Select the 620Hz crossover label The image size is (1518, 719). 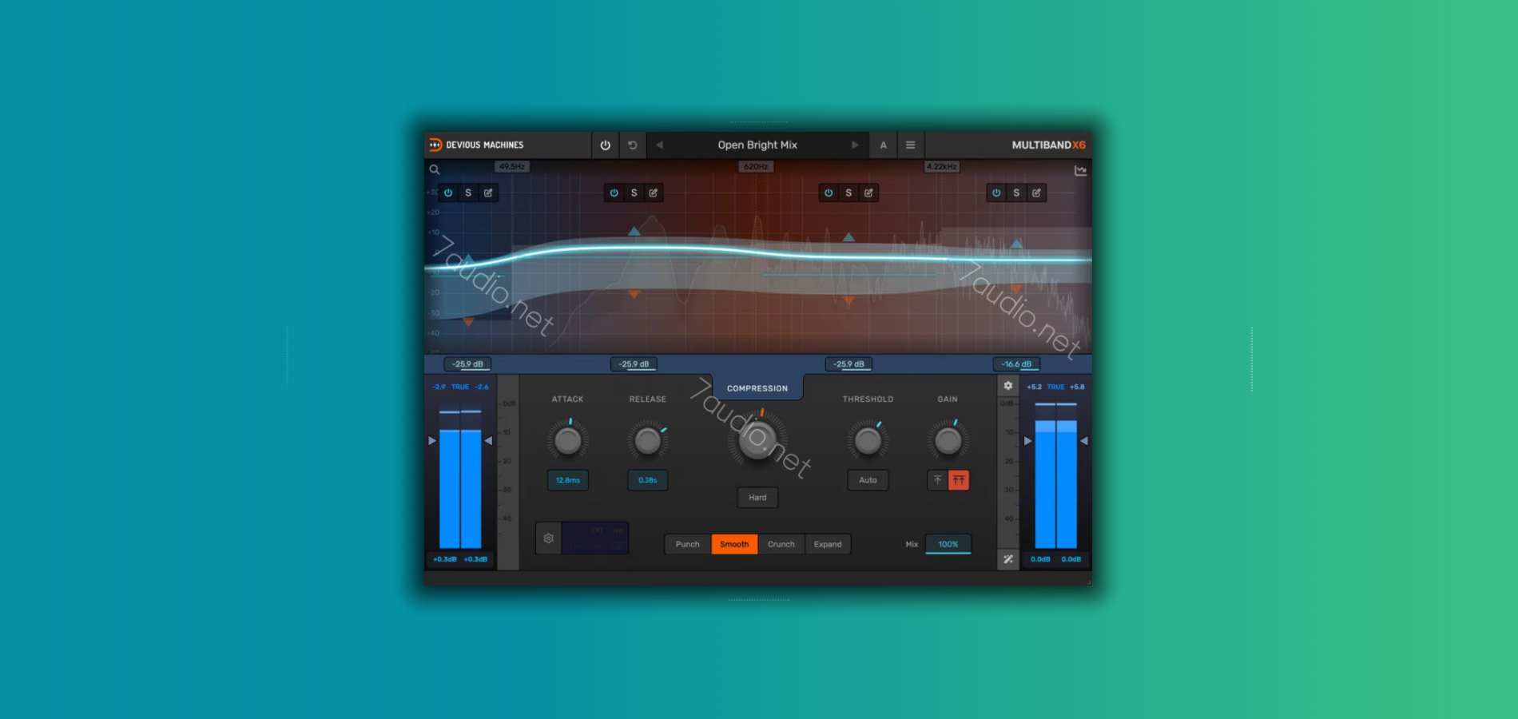tap(756, 167)
